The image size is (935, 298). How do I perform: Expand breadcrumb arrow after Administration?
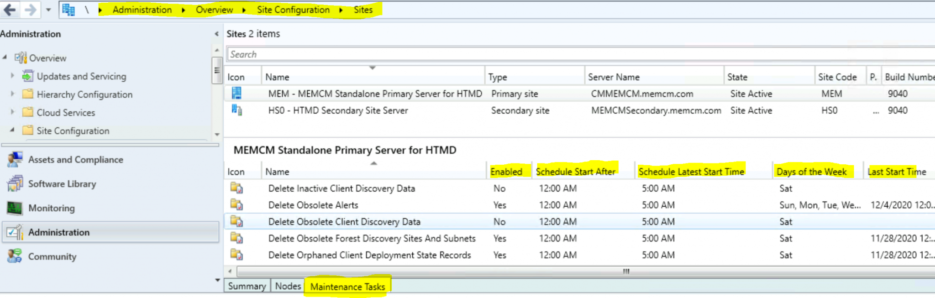(184, 10)
